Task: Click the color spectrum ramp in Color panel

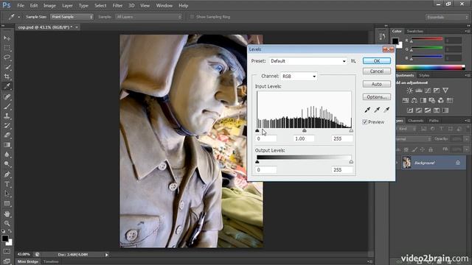Action: click(x=430, y=68)
